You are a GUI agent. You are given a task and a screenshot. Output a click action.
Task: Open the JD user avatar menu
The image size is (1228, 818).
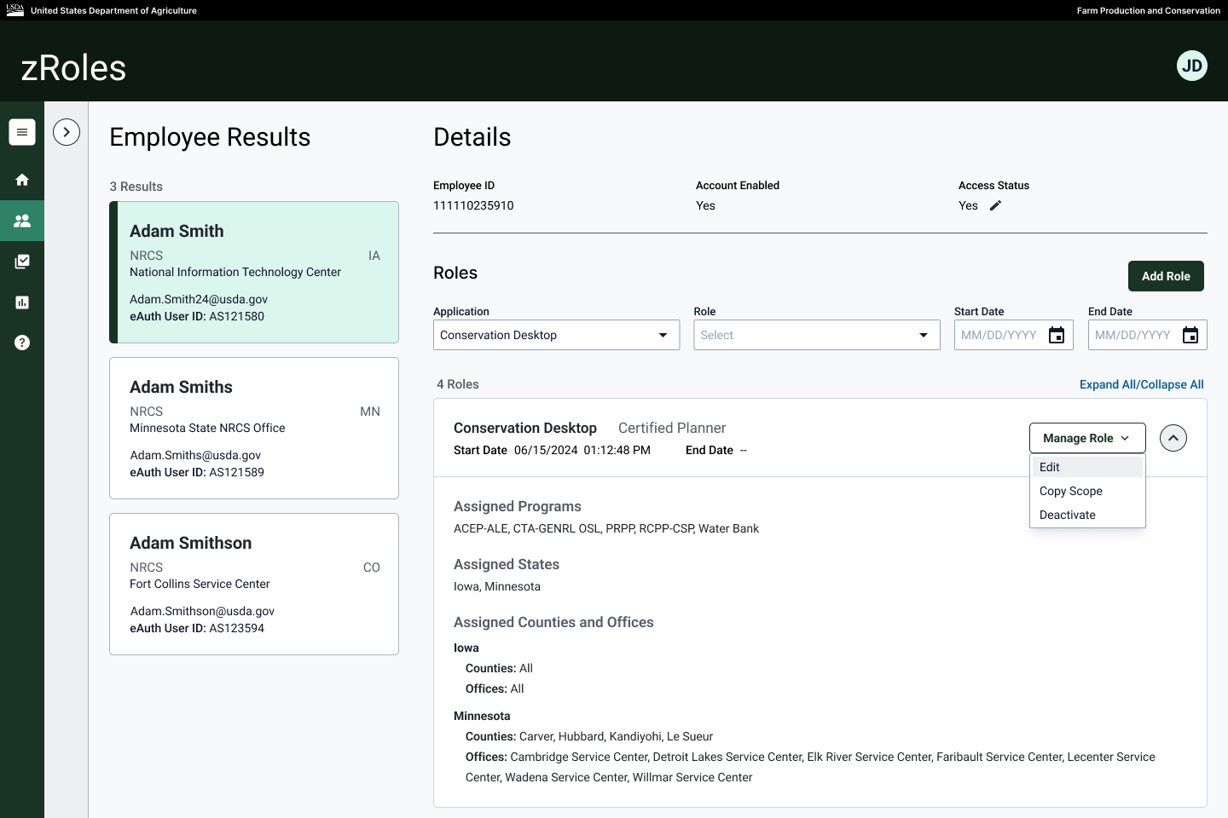tap(1191, 66)
